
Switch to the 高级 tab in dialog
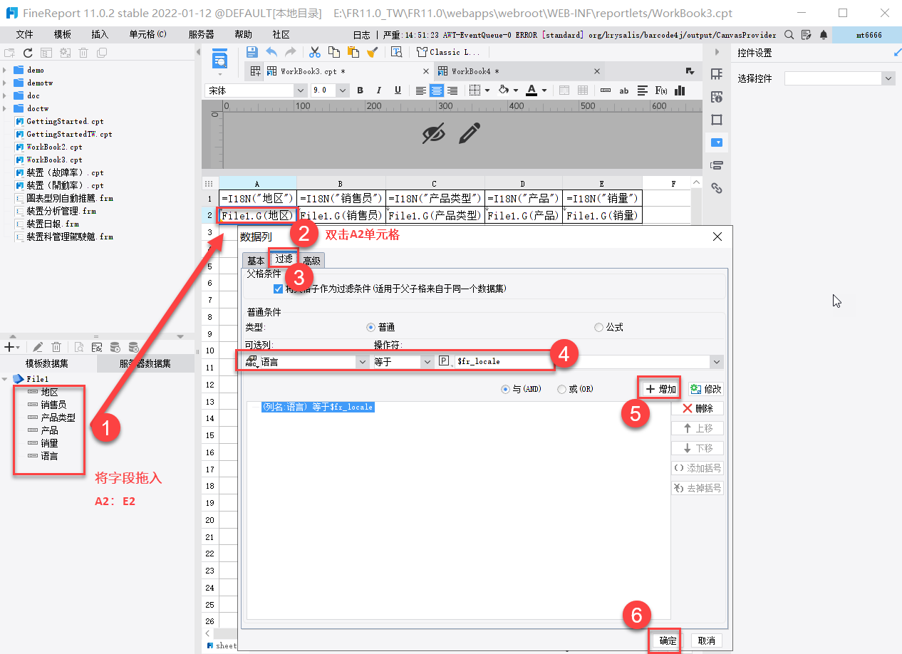point(311,261)
